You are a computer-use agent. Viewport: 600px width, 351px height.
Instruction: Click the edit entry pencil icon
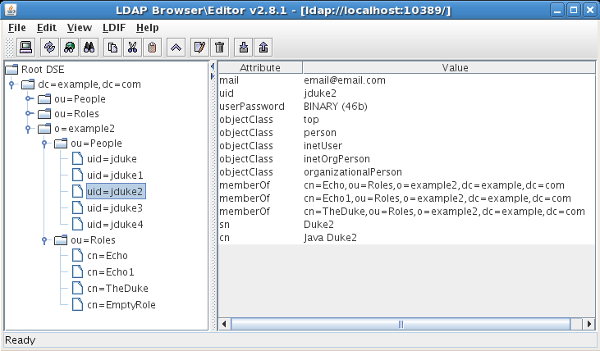199,47
